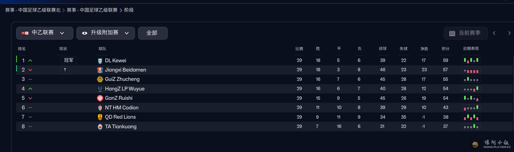Screen dimensions: 514x152
Task: Click the DL Kewei club badge icon
Action: [x=100, y=61]
